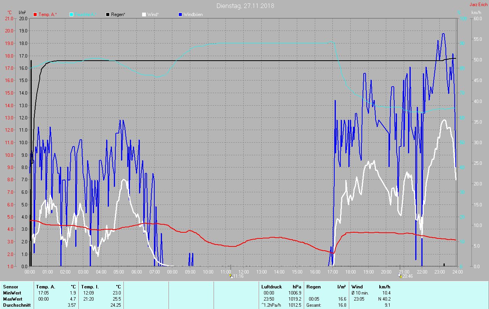Click the cyan Feuchte A. legend swatch
489x309 pixels.
coord(71,14)
